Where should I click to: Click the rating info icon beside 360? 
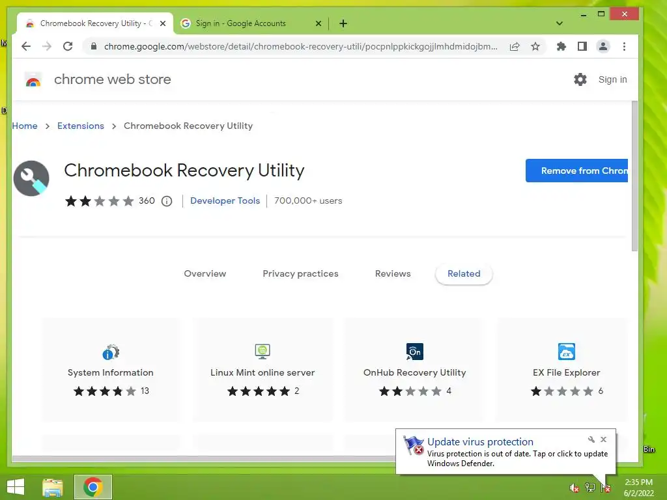tap(167, 201)
